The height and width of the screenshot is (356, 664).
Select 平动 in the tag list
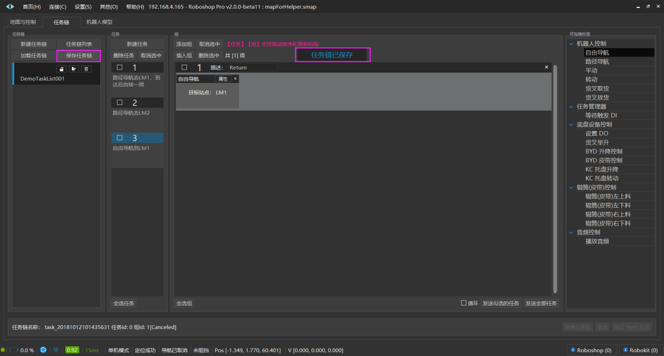click(591, 71)
